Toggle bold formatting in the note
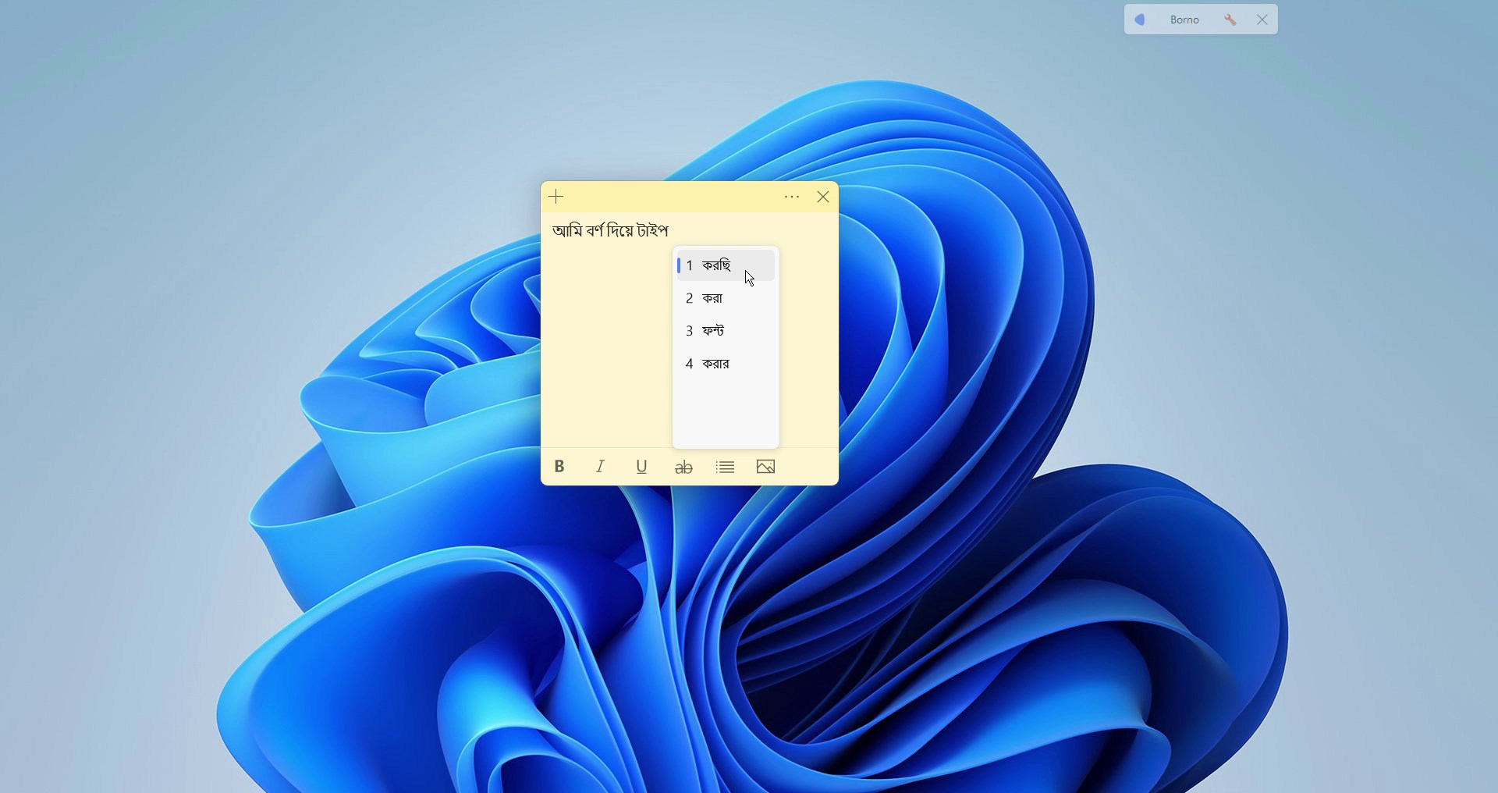Image resolution: width=1498 pixels, height=793 pixels. [x=559, y=467]
